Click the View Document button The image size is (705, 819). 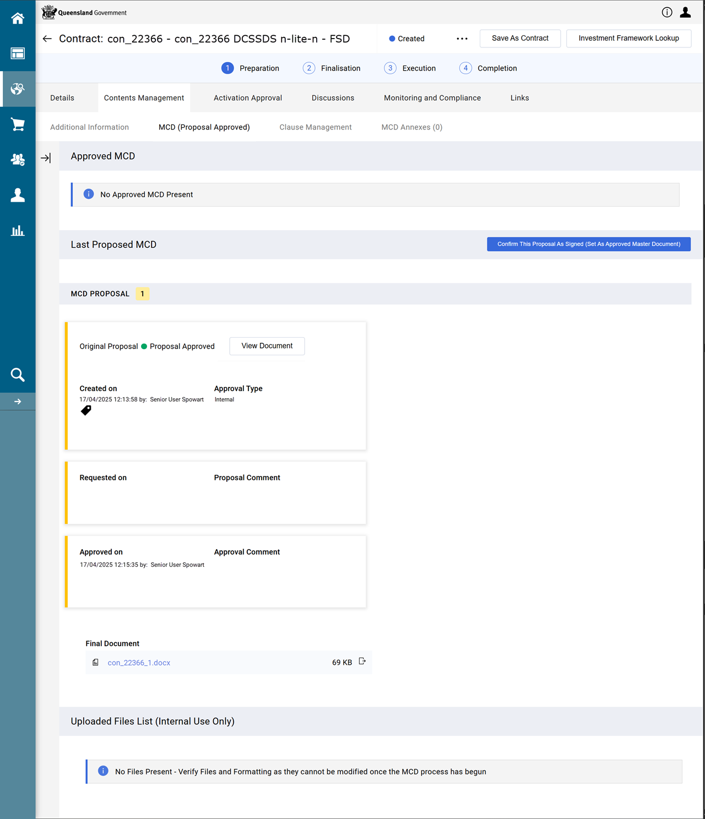[x=267, y=346]
